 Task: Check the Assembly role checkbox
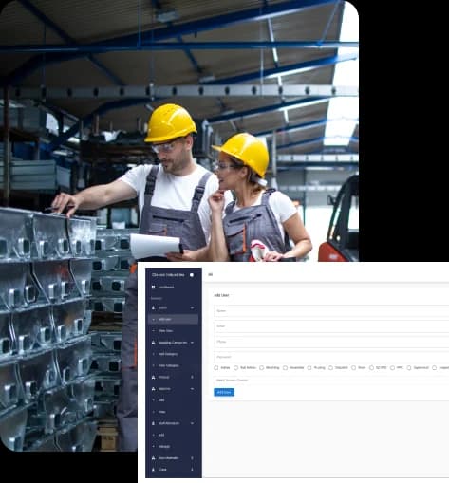[285, 368]
